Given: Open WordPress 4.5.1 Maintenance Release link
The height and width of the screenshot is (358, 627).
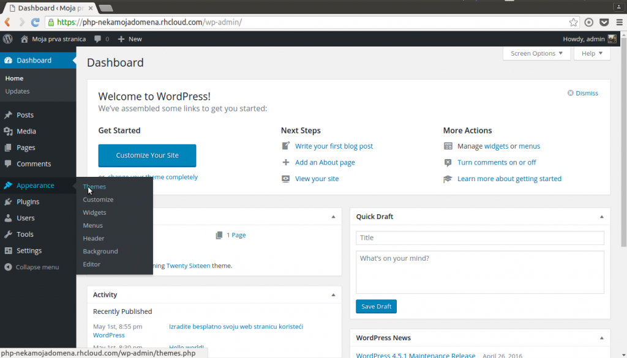Looking at the screenshot, I should [416, 355].
